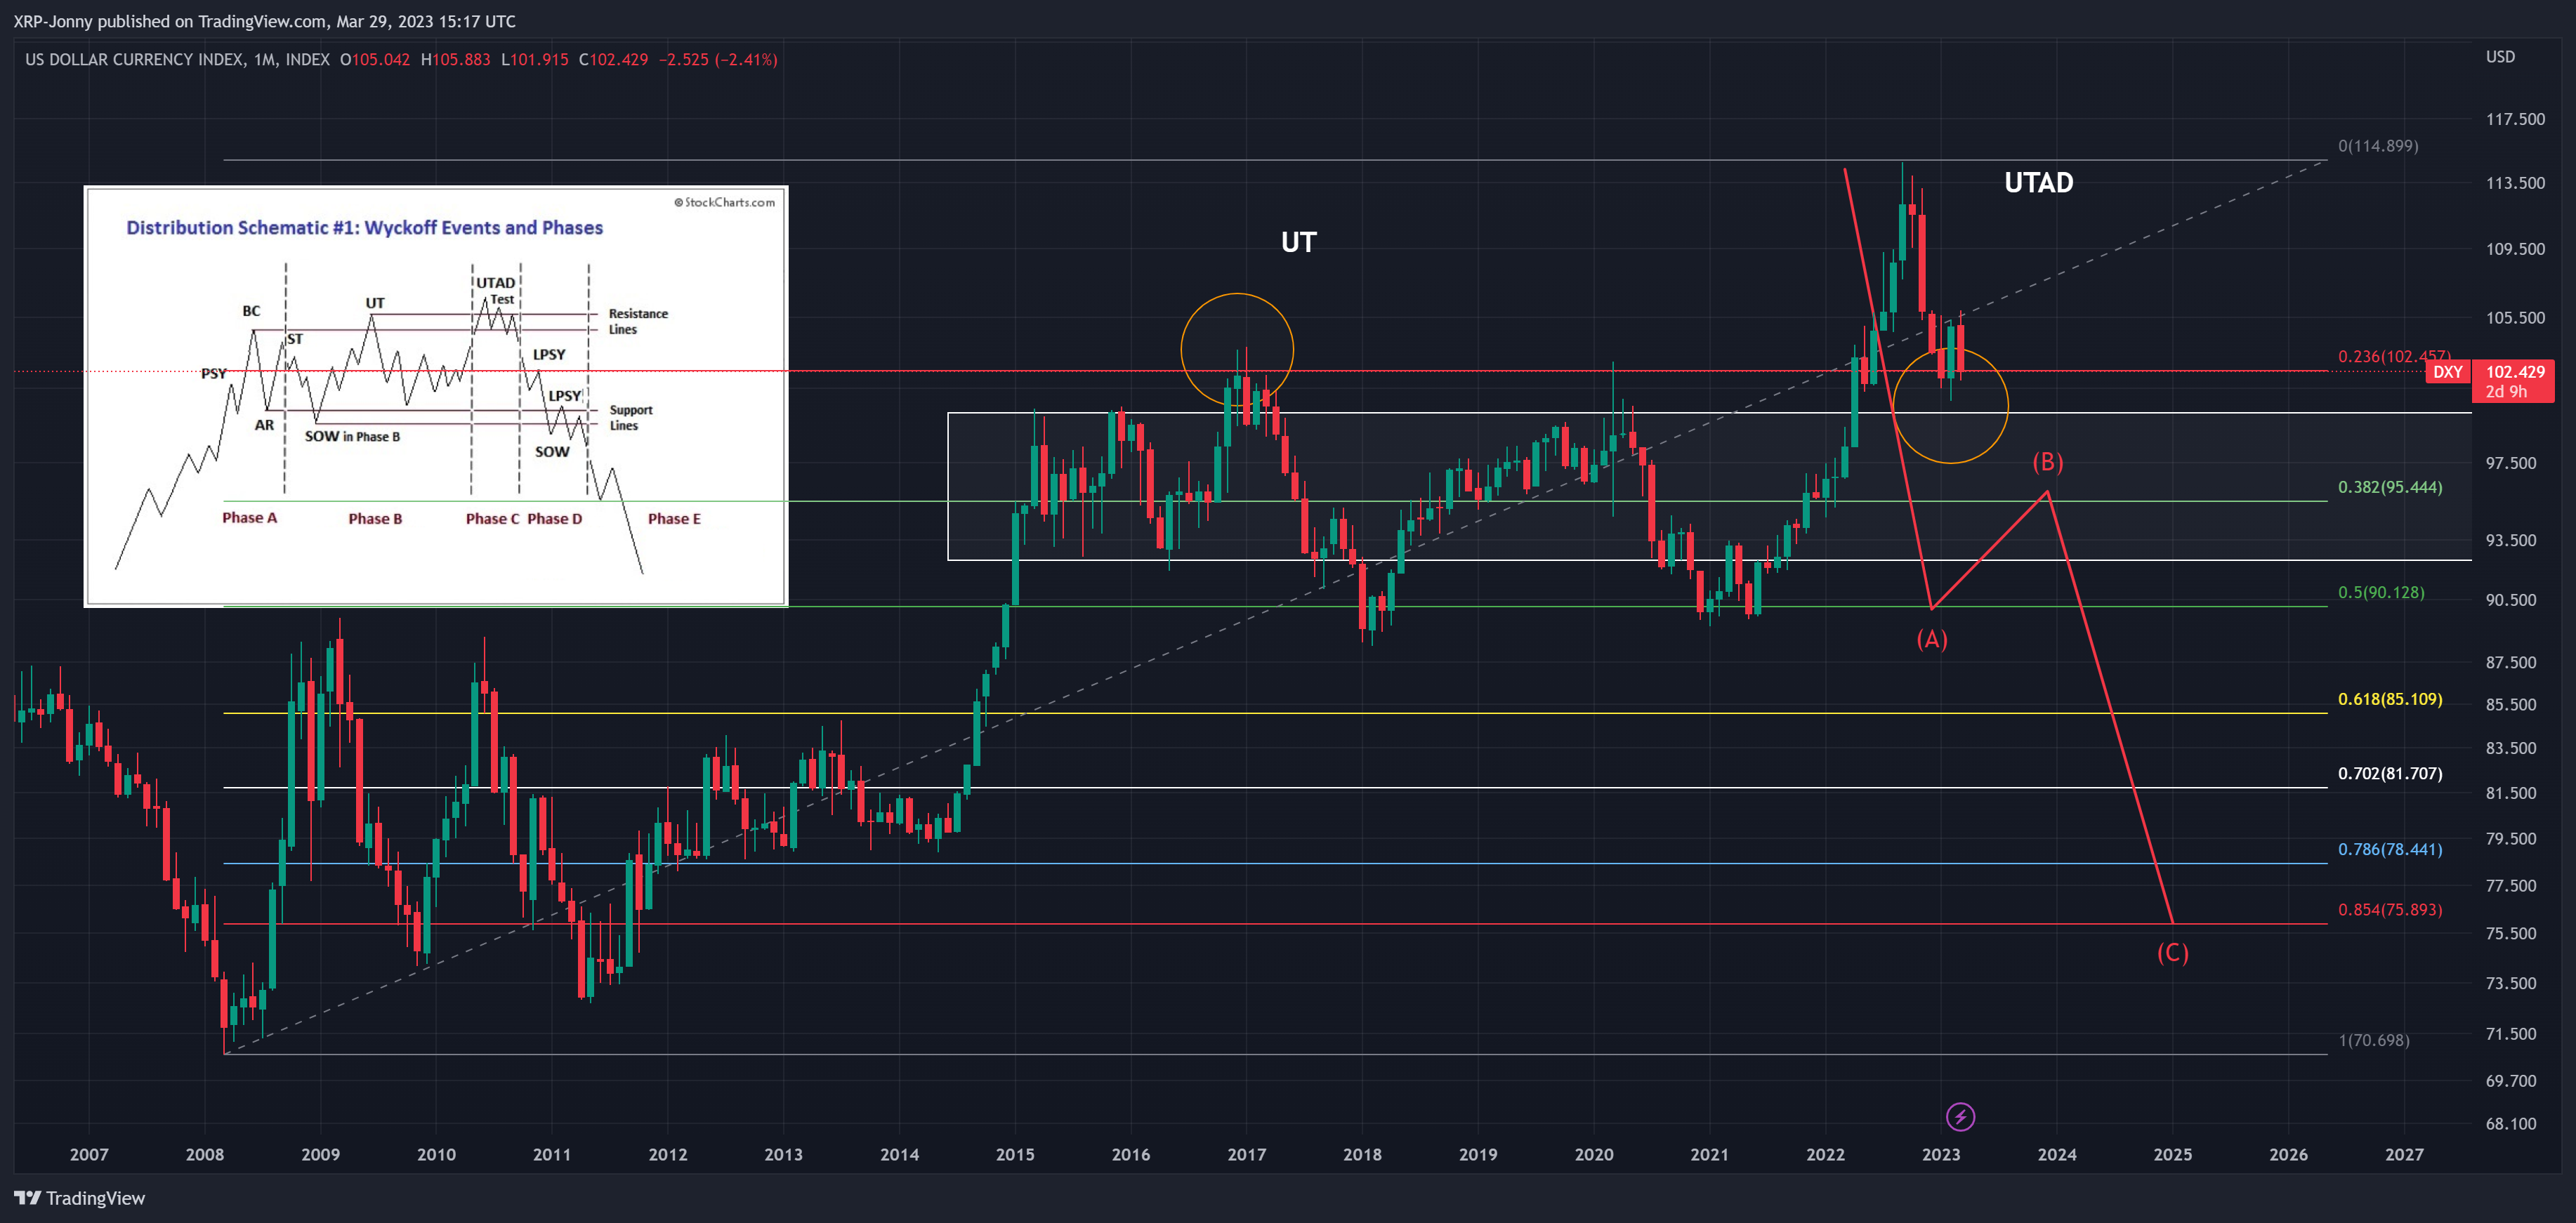Click the 2027 label on the time axis
2576x1223 pixels.
2403,1155
